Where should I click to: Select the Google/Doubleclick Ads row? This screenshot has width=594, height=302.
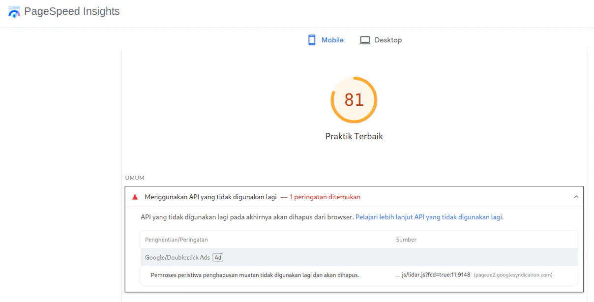pos(359,257)
